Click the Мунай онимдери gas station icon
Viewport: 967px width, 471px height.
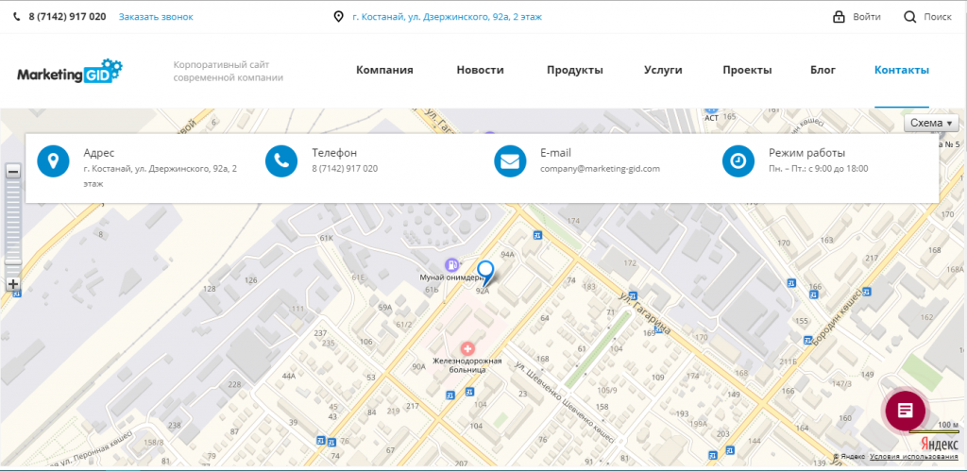coord(451,264)
